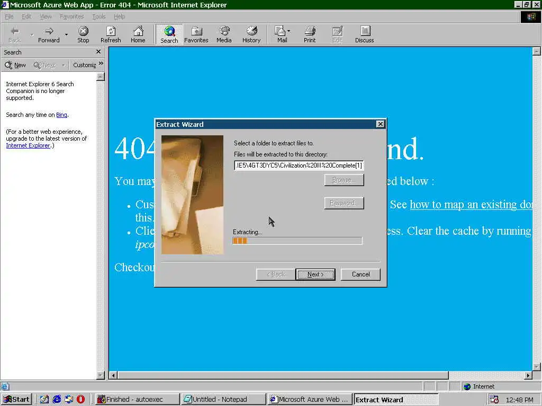This screenshot has width=542, height=406.
Task: Click the Extracting progress bar
Action: click(297, 241)
